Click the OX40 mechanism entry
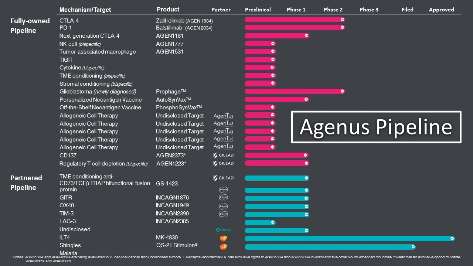 tap(67, 205)
